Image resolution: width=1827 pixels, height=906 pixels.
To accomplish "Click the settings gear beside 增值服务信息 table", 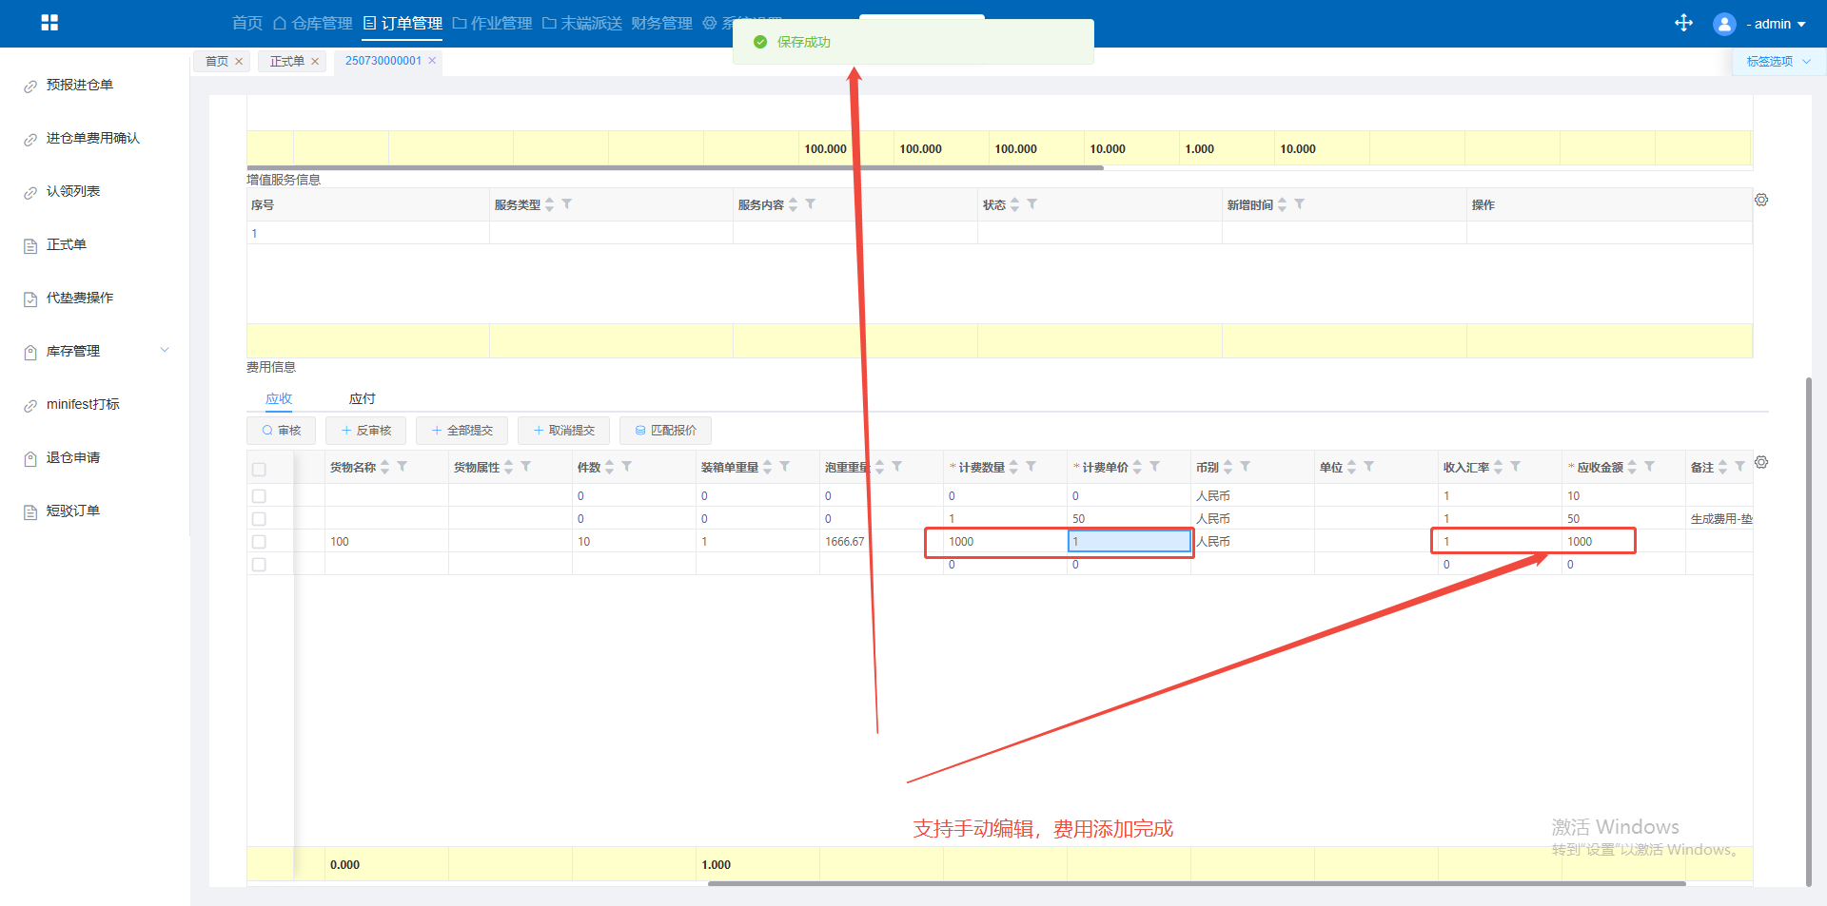I will (1761, 201).
